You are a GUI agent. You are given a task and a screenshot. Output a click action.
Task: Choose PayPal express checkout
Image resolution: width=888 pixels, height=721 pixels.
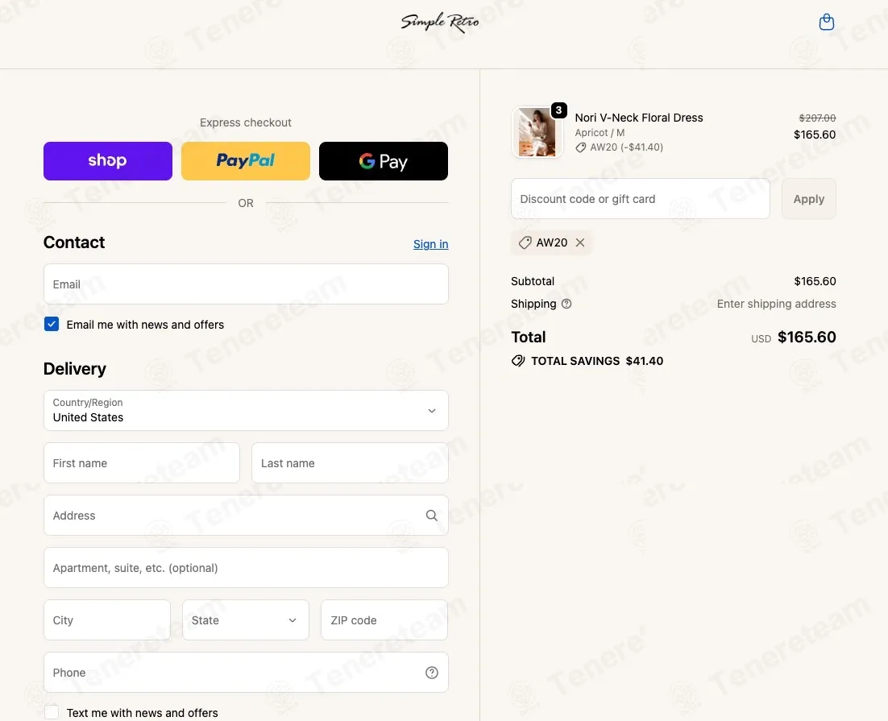pyautogui.click(x=246, y=161)
